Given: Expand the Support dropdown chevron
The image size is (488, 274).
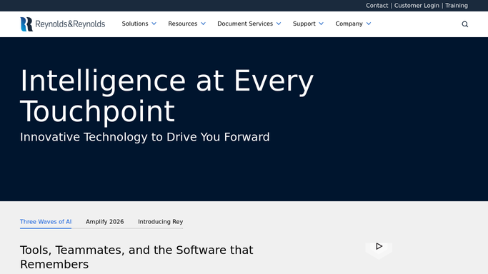Looking at the screenshot, I should click(322, 24).
